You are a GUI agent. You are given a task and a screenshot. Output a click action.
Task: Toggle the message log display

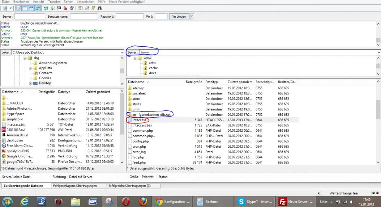[18, 8]
